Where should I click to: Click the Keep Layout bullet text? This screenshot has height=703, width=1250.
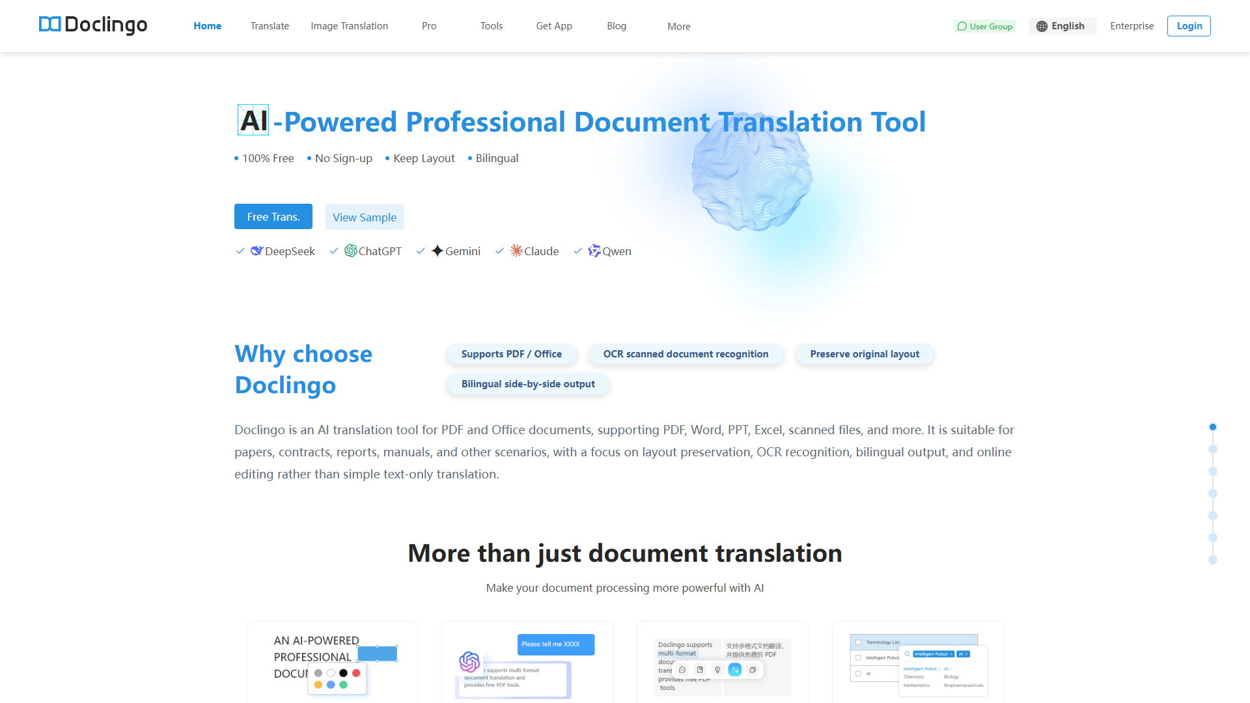[424, 158]
